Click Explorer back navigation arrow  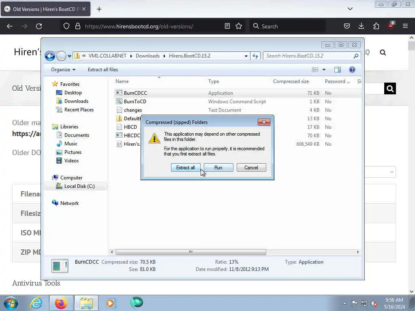[x=50, y=56]
